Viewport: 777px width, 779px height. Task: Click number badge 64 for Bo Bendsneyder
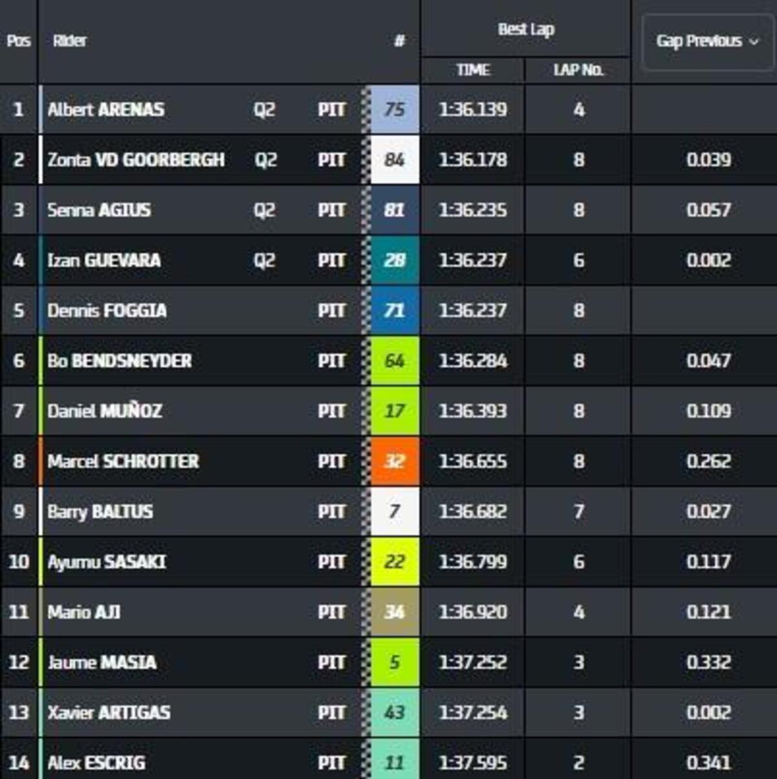(394, 361)
